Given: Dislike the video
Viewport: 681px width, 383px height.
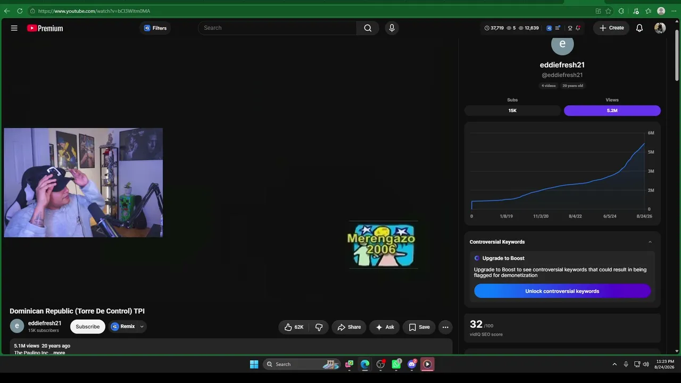Looking at the screenshot, I should point(319,327).
